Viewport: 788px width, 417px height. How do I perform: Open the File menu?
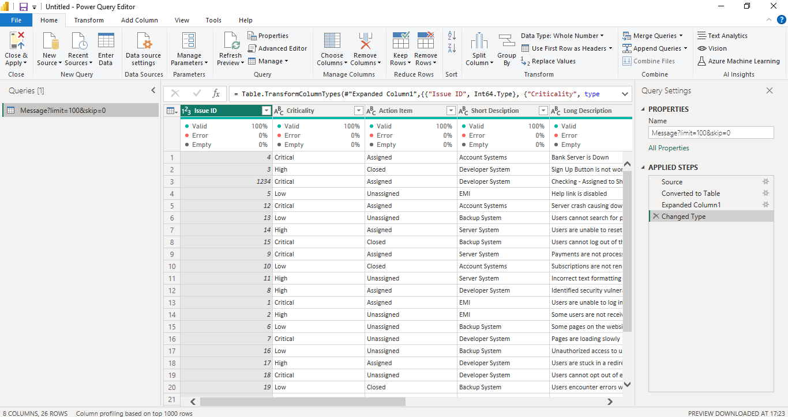(16, 20)
